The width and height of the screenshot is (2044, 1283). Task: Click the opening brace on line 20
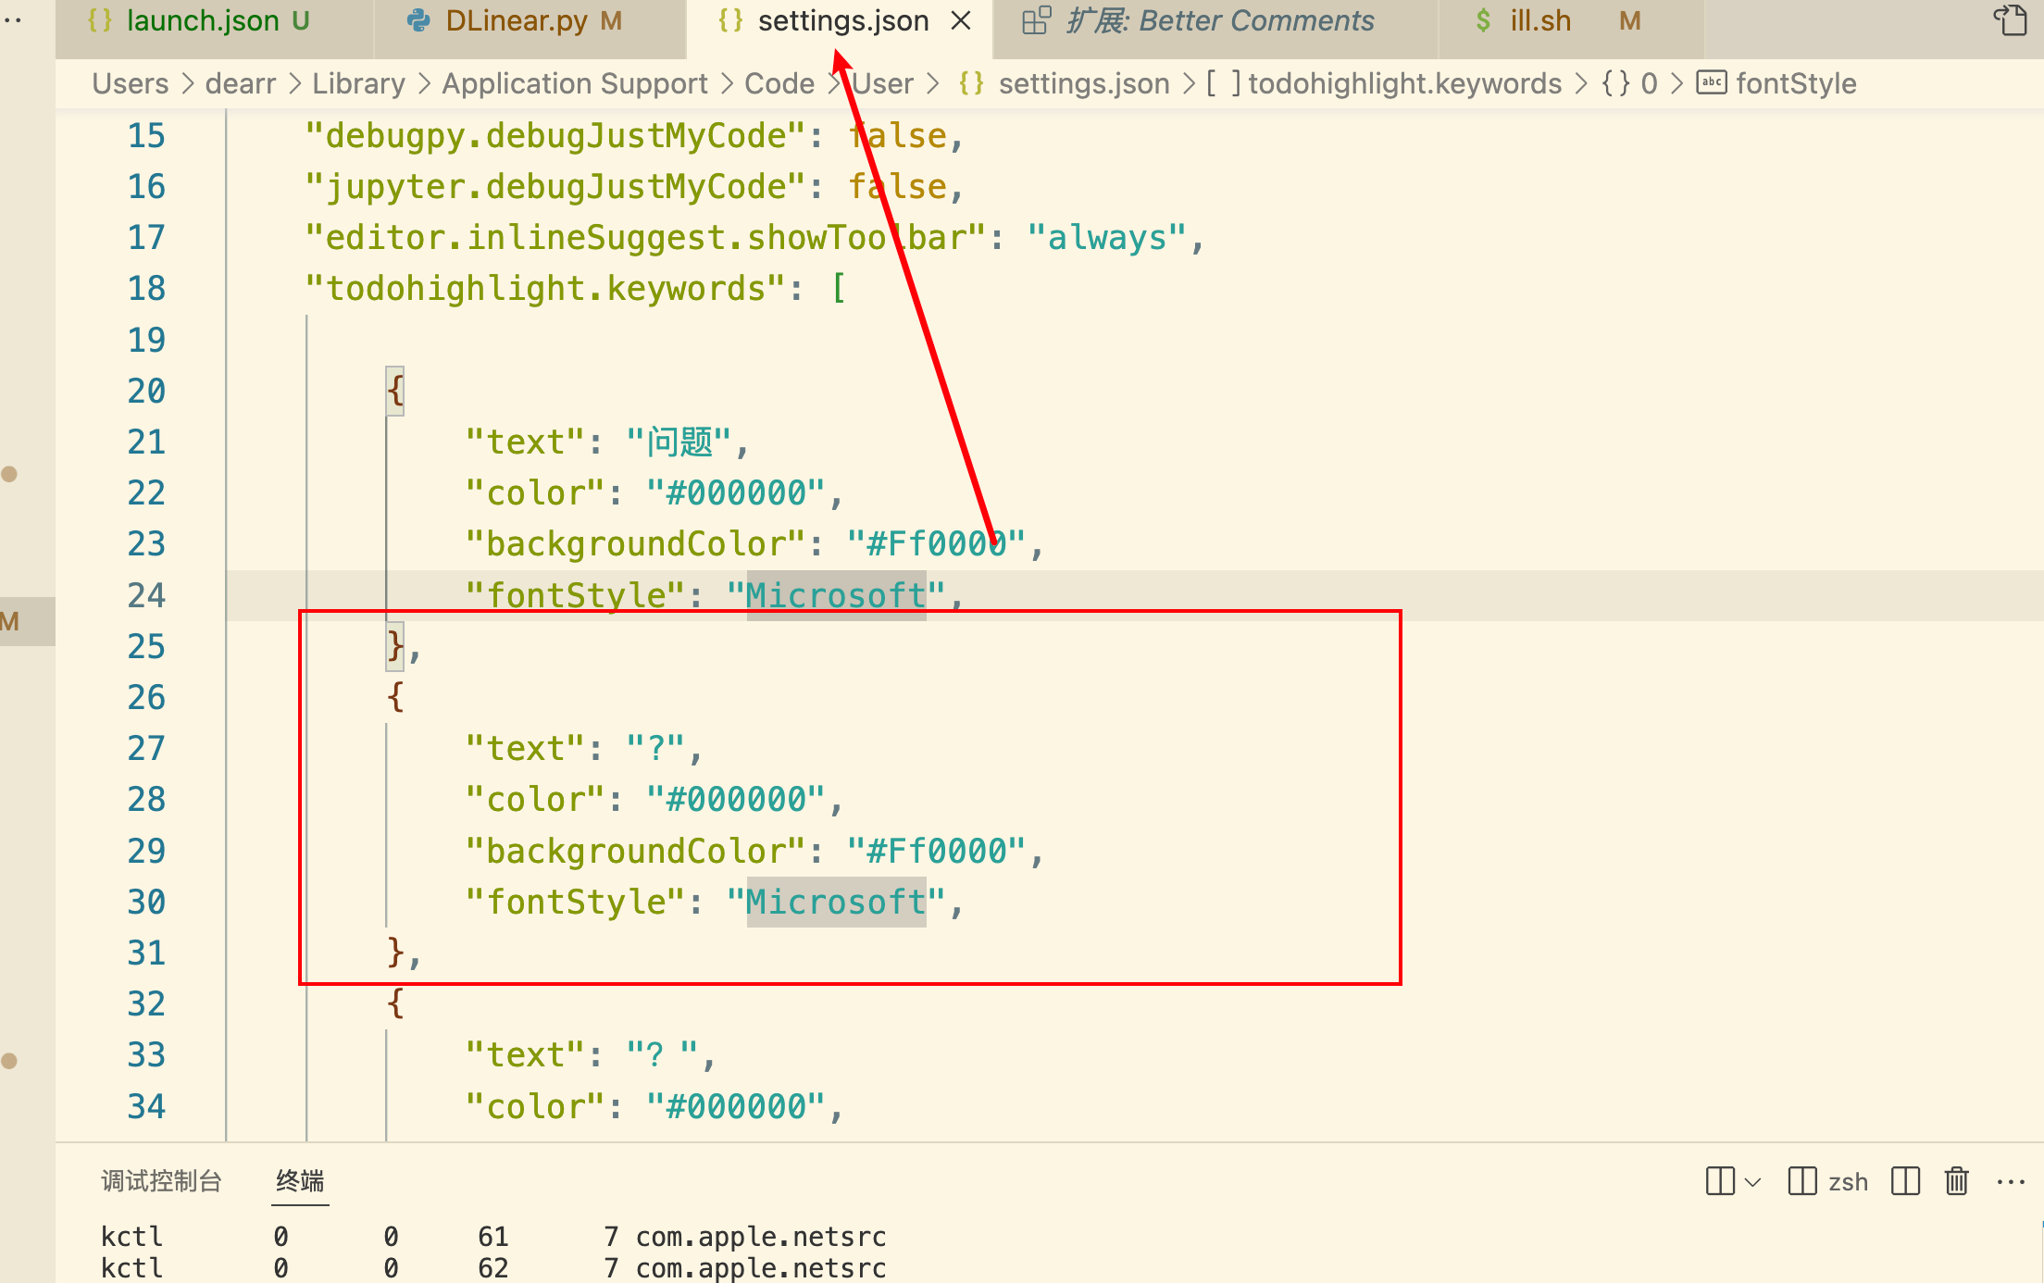(395, 391)
